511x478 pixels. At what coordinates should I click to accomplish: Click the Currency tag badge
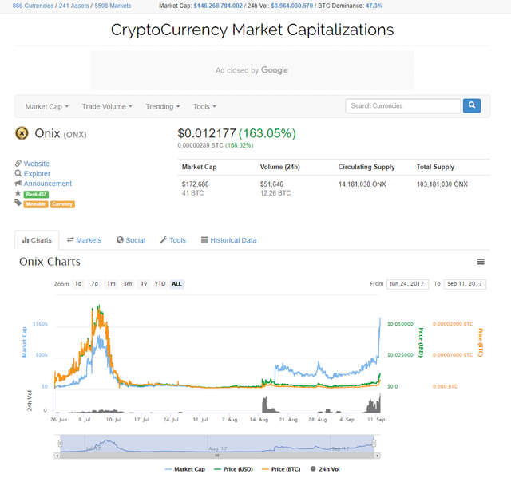coord(62,204)
